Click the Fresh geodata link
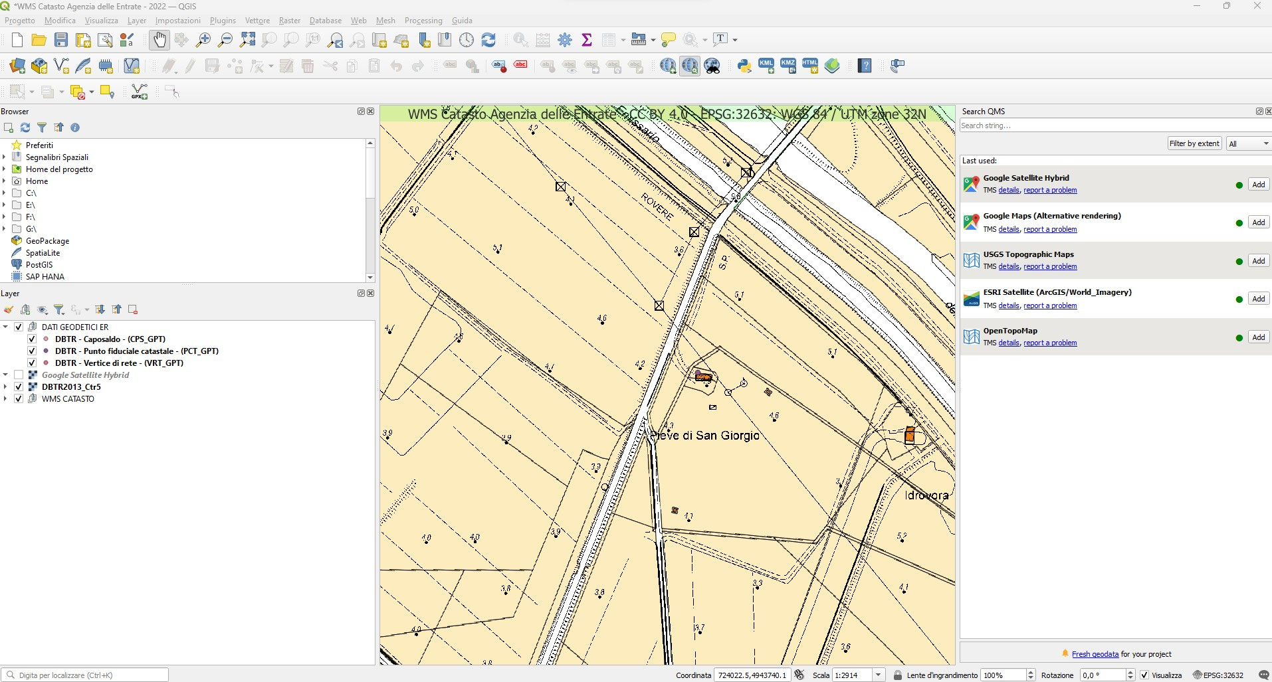The width and height of the screenshot is (1272, 682). (1095, 654)
